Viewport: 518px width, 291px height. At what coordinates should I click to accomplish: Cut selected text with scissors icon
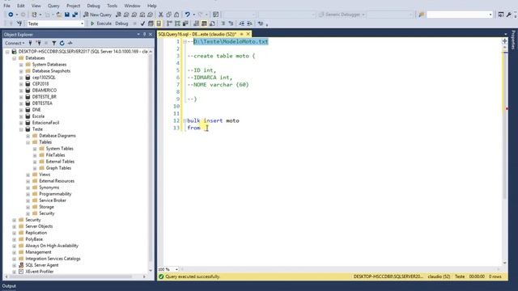click(x=161, y=15)
